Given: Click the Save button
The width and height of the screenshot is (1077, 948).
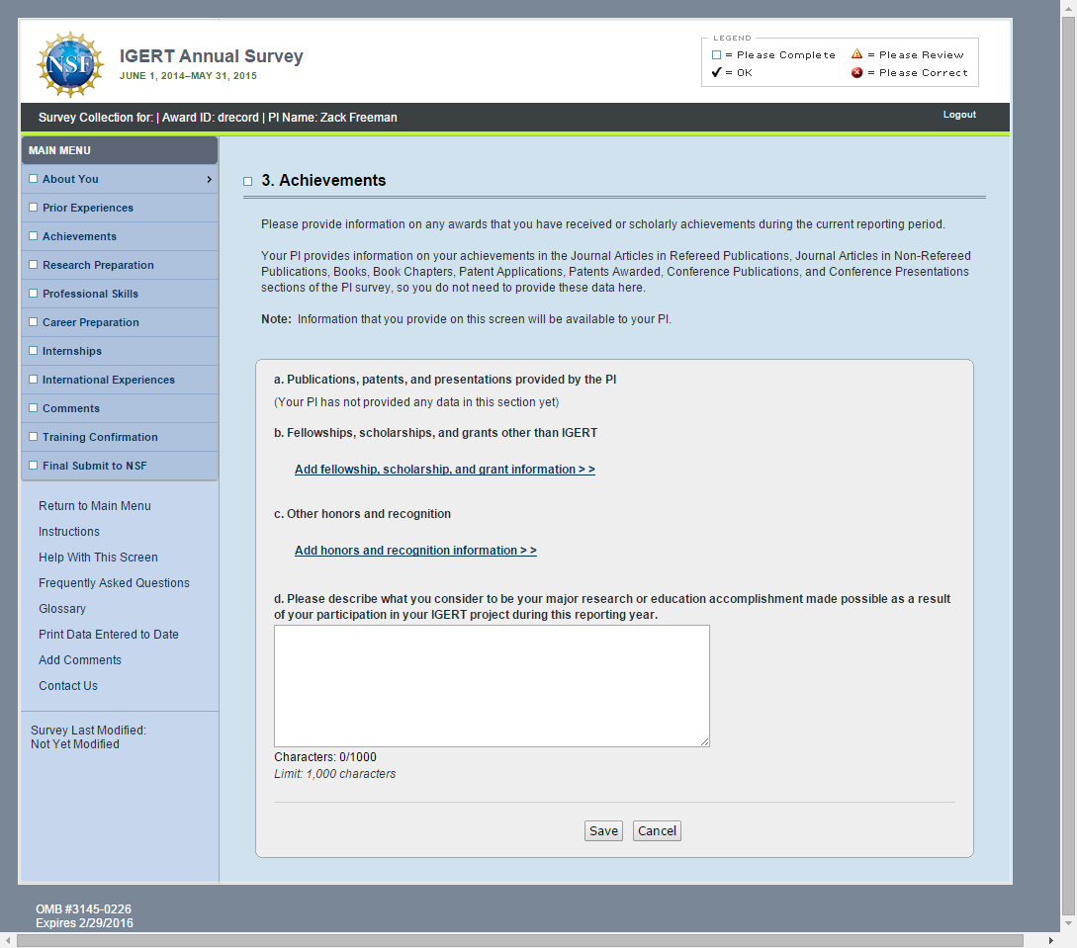Looking at the screenshot, I should pyautogui.click(x=603, y=830).
